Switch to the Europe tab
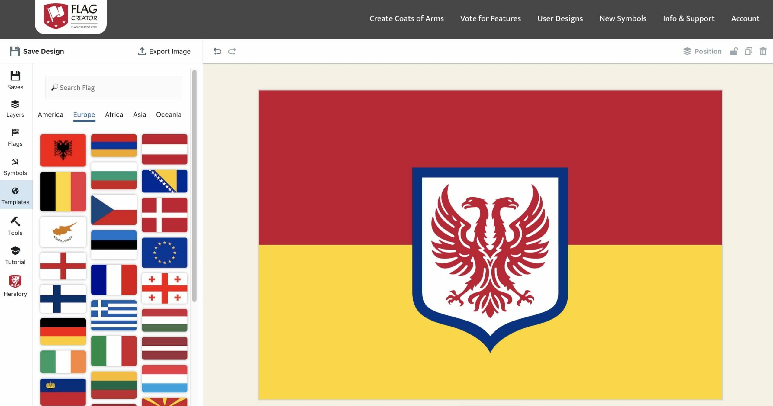 tap(84, 115)
